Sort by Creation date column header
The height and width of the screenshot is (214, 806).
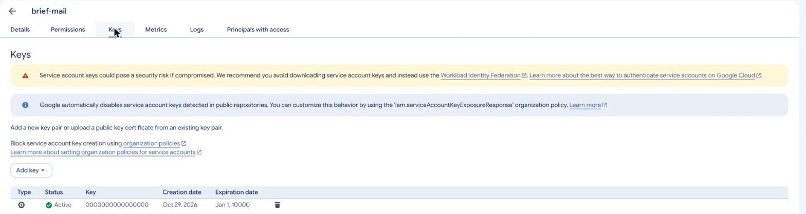[182, 192]
